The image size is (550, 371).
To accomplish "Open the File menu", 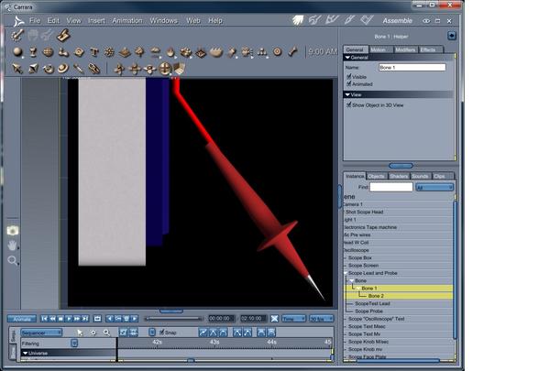I will coord(35,20).
